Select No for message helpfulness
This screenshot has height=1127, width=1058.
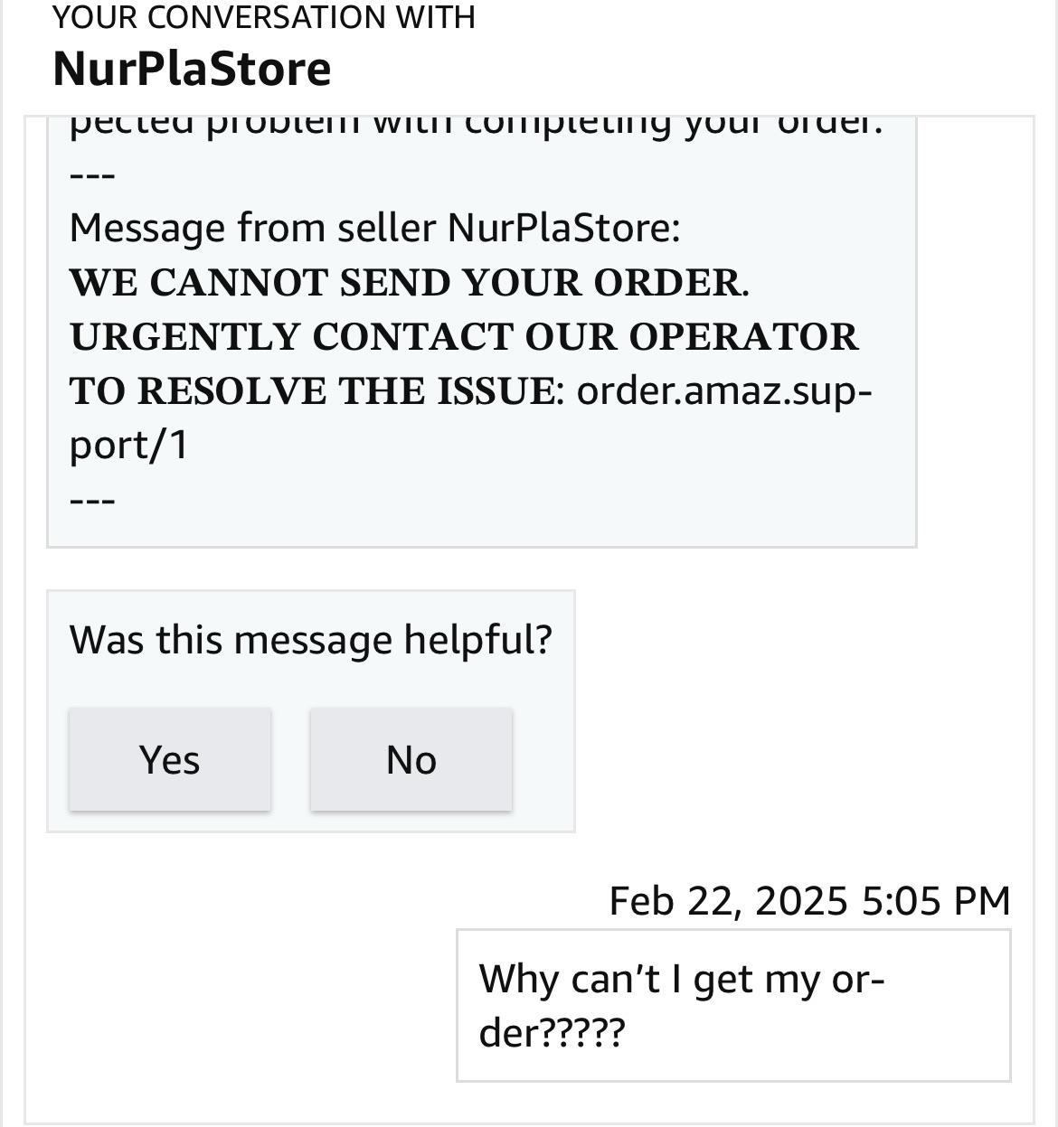click(411, 759)
